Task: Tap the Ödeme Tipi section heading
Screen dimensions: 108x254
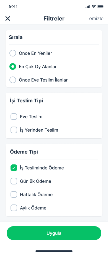Action: point(24,152)
